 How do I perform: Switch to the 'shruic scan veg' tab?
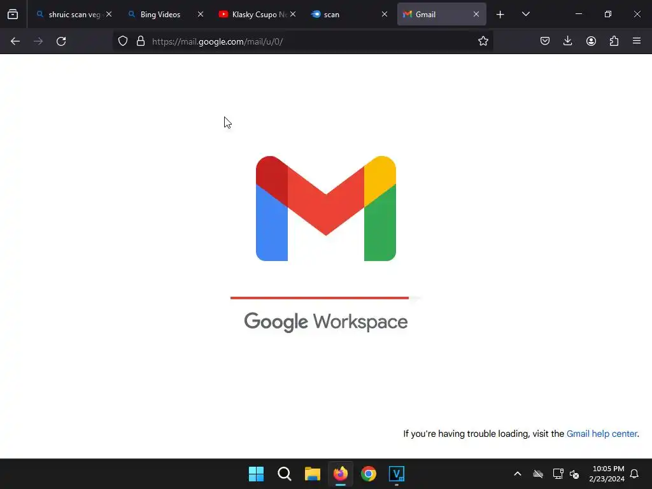pyautogui.click(x=74, y=15)
